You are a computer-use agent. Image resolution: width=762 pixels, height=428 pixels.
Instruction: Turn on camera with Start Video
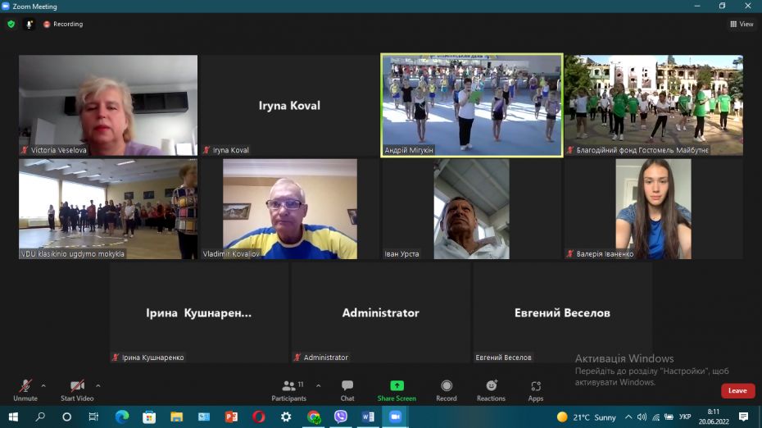77,389
